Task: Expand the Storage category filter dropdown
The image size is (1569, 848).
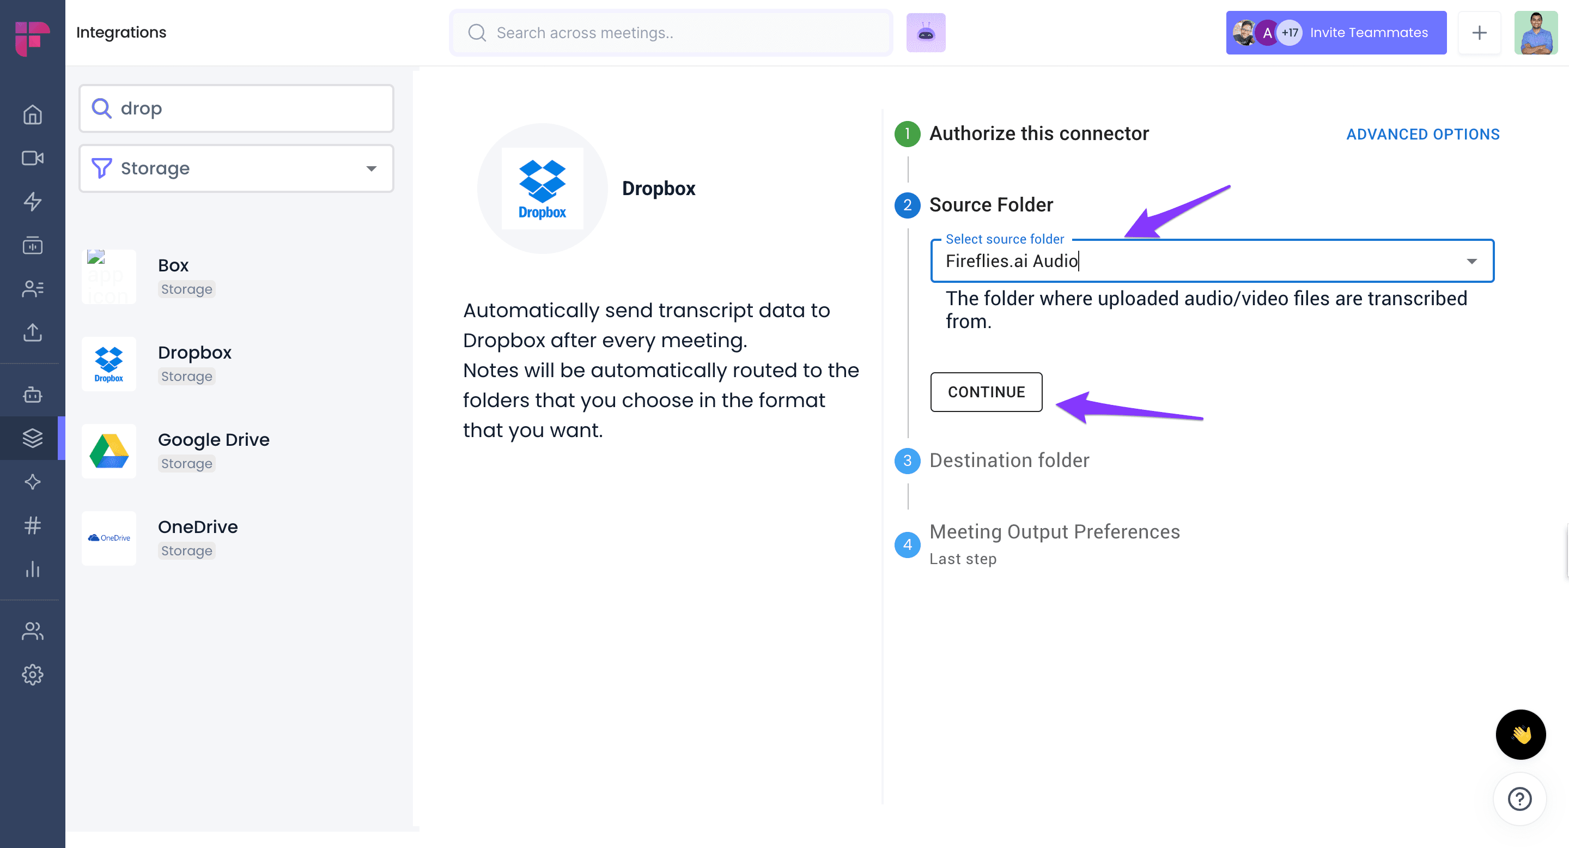Action: pyautogui.click(x=236, y=168)
